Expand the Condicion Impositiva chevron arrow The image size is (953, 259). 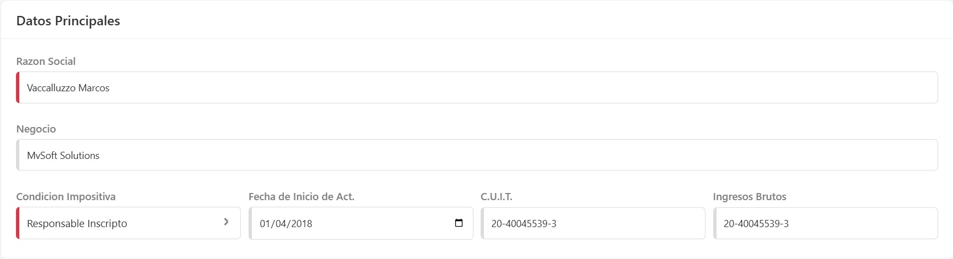point(226,222)
